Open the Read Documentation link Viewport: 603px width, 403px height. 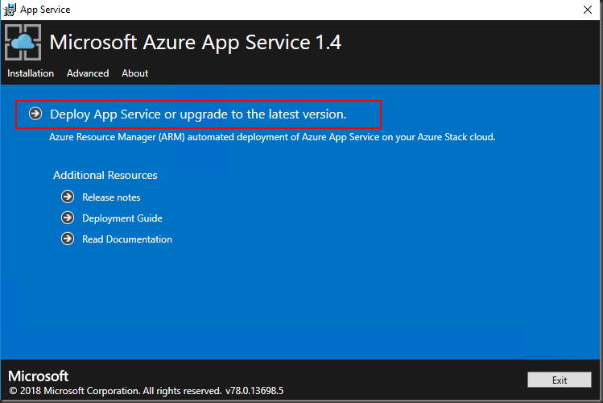[127, 239]
